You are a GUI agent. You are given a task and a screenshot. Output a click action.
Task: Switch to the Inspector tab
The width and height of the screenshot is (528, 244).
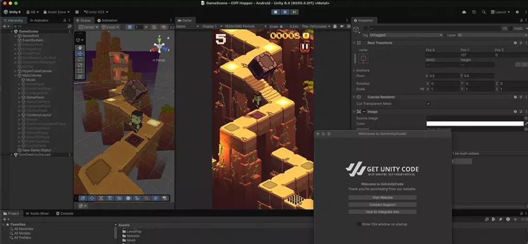[x=363, y=21]
